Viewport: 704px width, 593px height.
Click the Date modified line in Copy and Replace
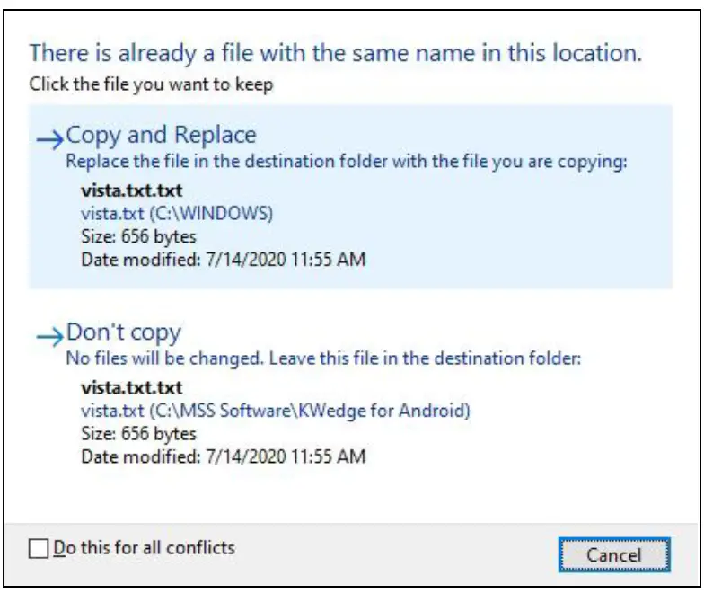[223, 260]
